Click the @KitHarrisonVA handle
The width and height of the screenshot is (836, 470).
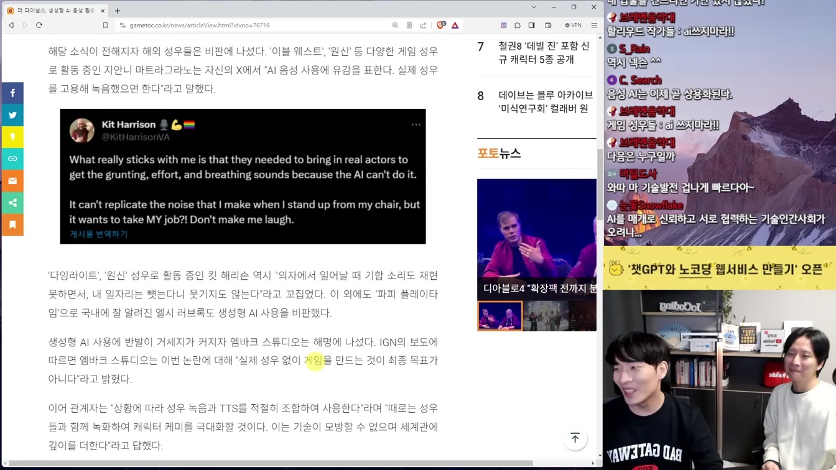(136, 137)
